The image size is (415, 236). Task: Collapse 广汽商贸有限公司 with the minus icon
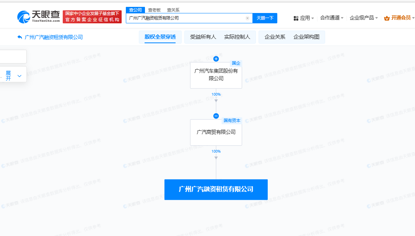click(x=216, y=116)
